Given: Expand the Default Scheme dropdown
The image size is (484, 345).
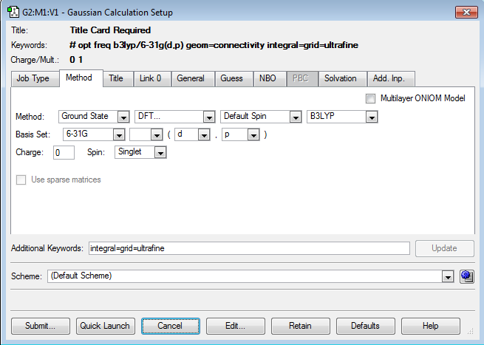Looking at the screenshot, I should pyautogui.click(x=250, y=276).
